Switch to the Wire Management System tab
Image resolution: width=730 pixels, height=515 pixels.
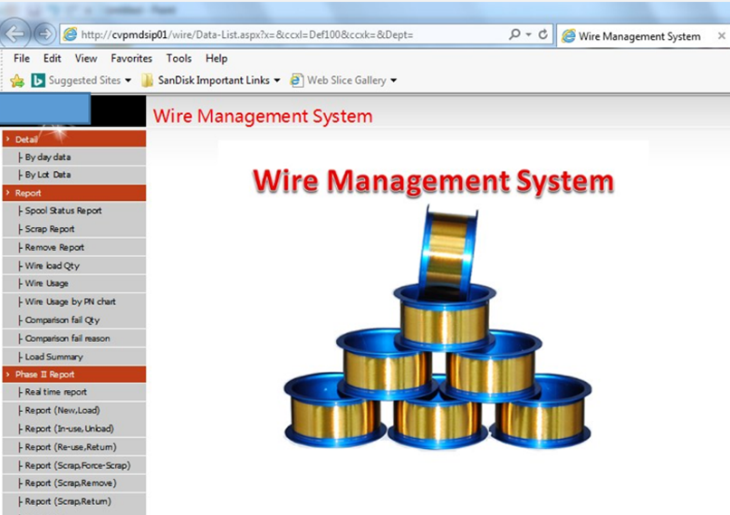tap(639, 36)
